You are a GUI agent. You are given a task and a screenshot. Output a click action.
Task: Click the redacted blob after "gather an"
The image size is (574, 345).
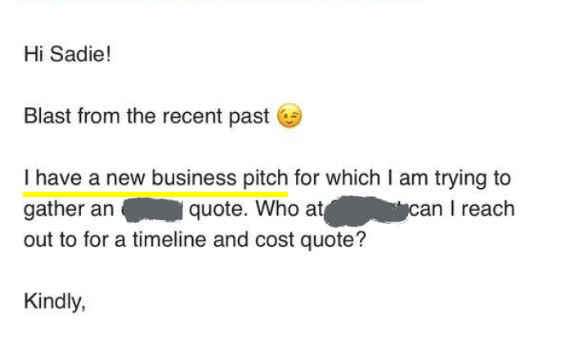click(151, 210)
